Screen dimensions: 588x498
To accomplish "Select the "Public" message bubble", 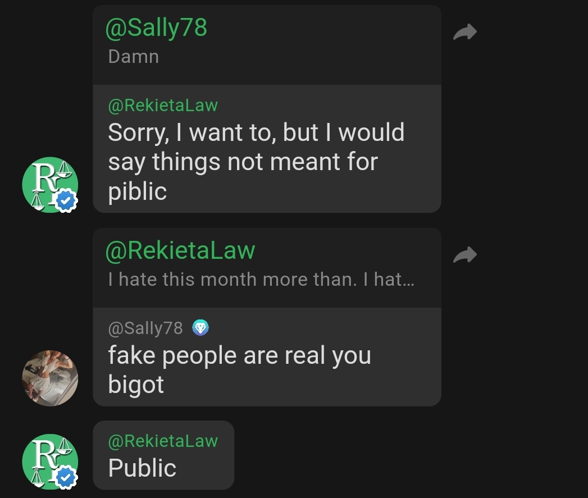I will click(163, 455).
